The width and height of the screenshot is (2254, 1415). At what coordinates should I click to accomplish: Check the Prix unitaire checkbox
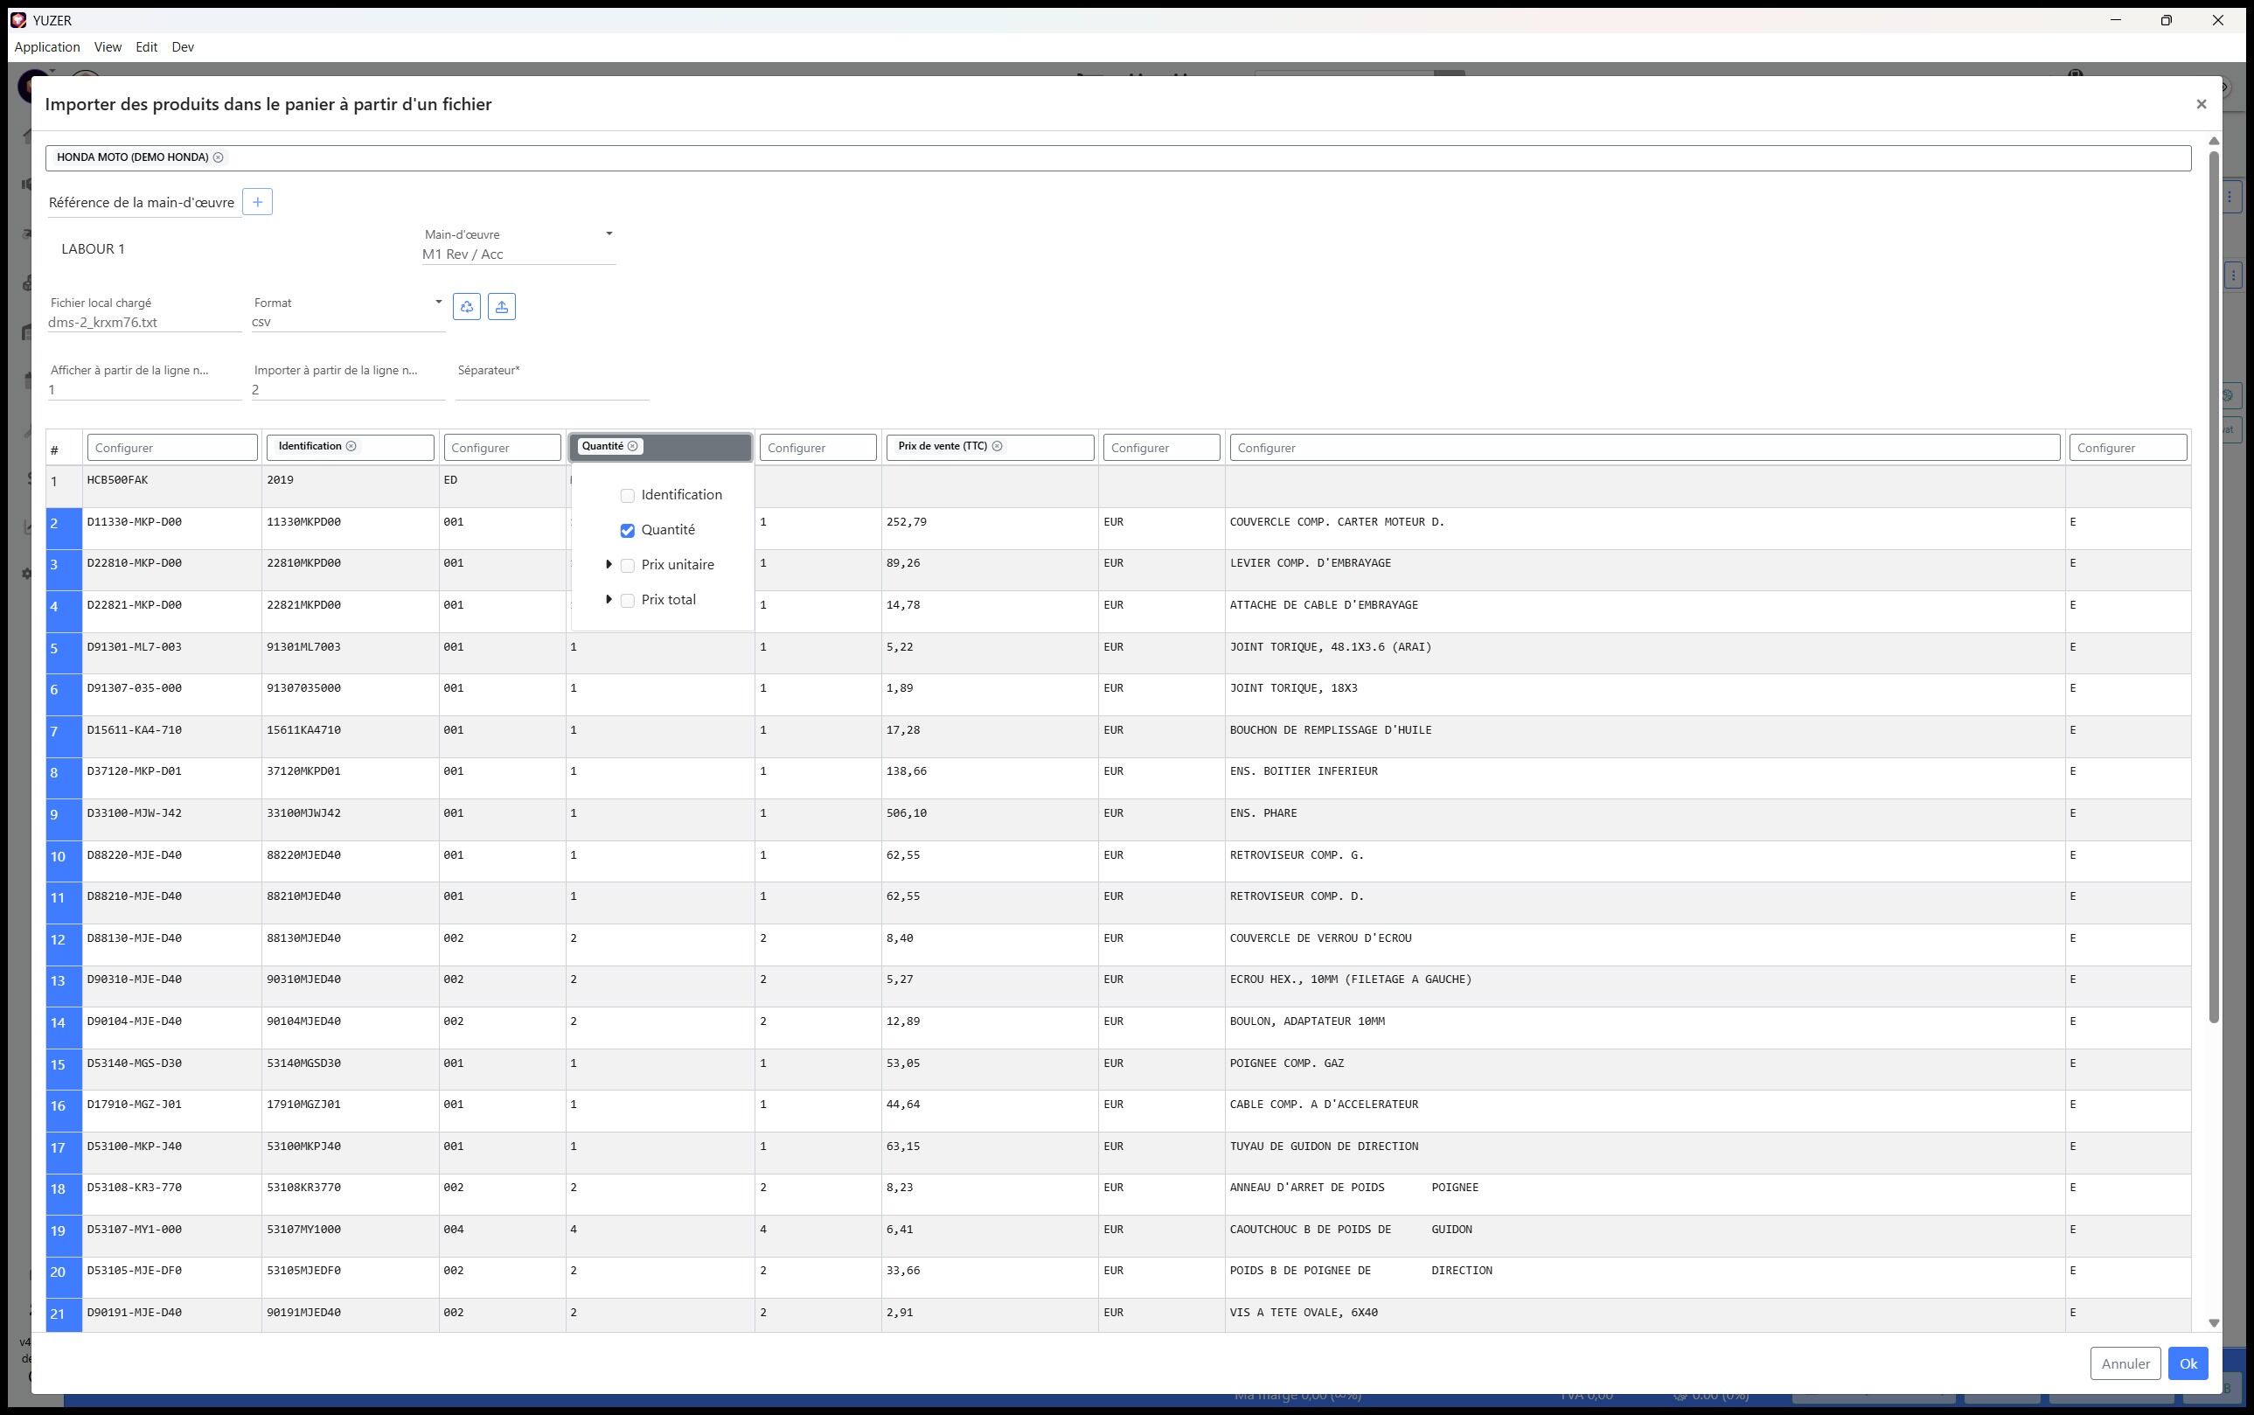[x=628, y=565]
